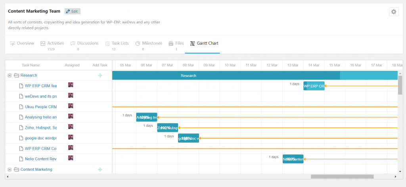Viewport: 406px width, 187px height.
Task: Collapse the Research task group
Action: point(9,75)
